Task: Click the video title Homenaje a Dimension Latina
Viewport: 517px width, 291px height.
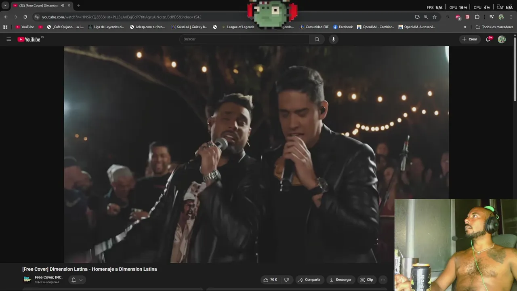Action: [x=90, y=269]
